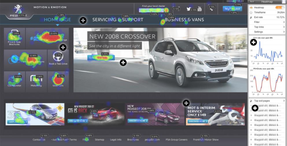Open the Contact Us footer link
This screenshot has width=287, height=146.
(39, 140)
